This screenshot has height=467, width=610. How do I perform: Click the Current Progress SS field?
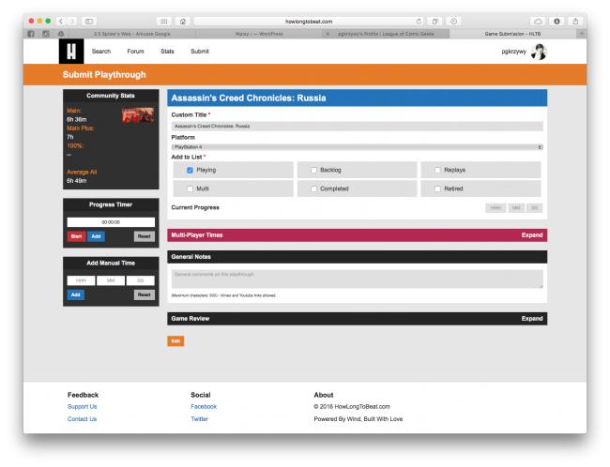pyautogui.click(x=534, y=208)
